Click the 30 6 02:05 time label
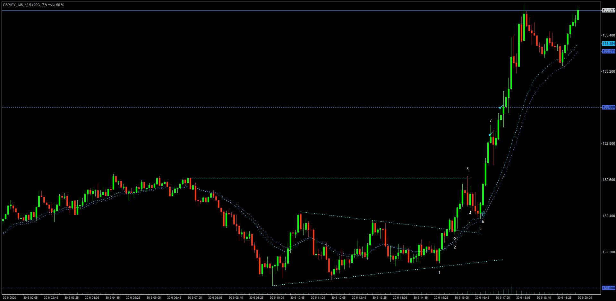This screenshot has height=301, width=616. (30, 298)
